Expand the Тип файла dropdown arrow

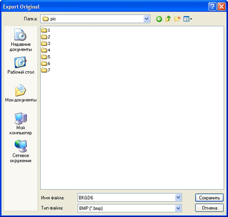pyautogui.click(x=178, y=208)
